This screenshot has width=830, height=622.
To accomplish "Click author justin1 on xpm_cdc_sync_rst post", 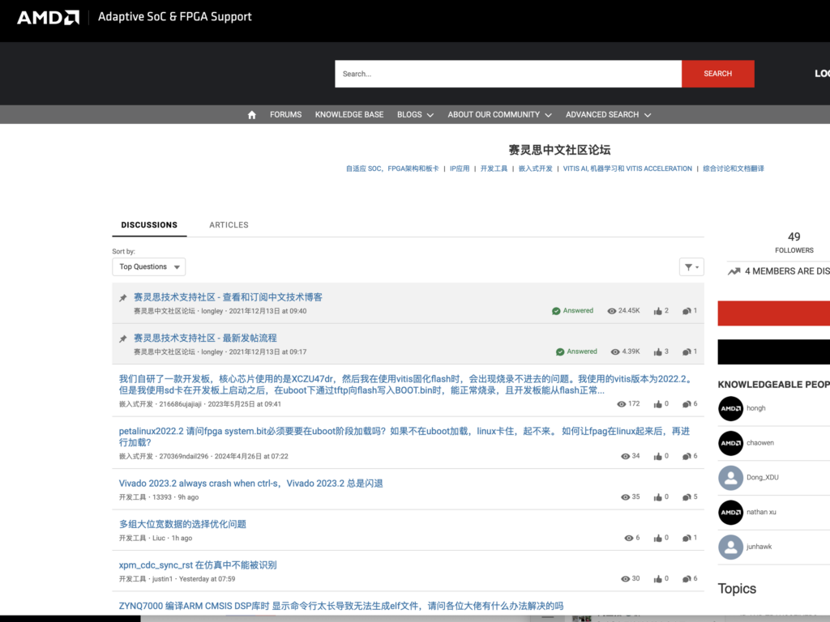I will (162, 579).
